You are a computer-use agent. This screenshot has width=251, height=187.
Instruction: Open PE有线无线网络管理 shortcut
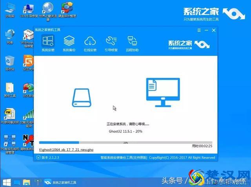click(x=10, y=144)
